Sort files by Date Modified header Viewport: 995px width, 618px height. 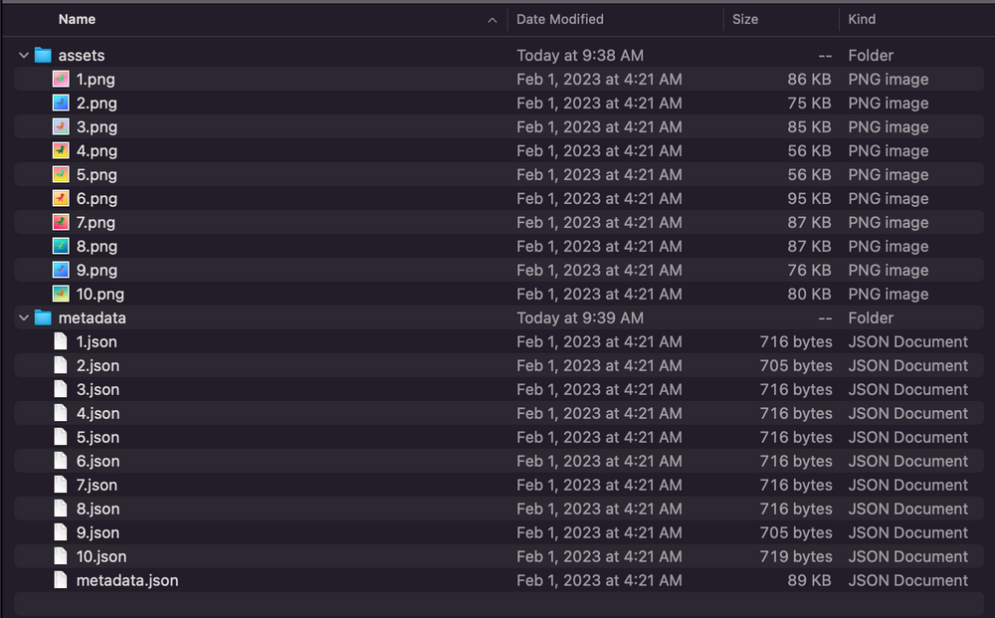(560, 19)
